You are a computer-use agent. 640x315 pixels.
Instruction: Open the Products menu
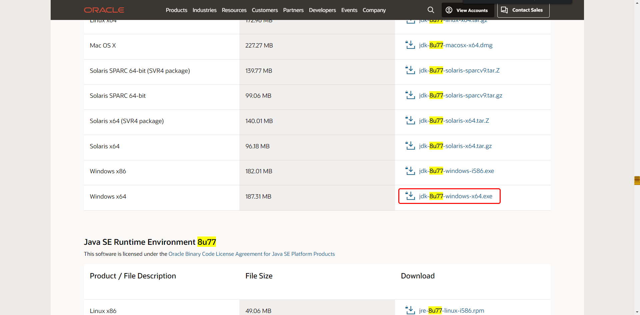click(176, 10)
